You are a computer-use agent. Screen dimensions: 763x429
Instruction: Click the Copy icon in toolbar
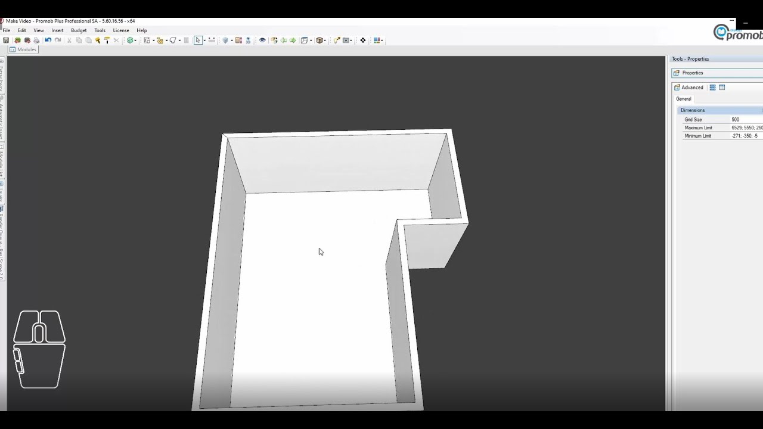click(x=79, y=41)
